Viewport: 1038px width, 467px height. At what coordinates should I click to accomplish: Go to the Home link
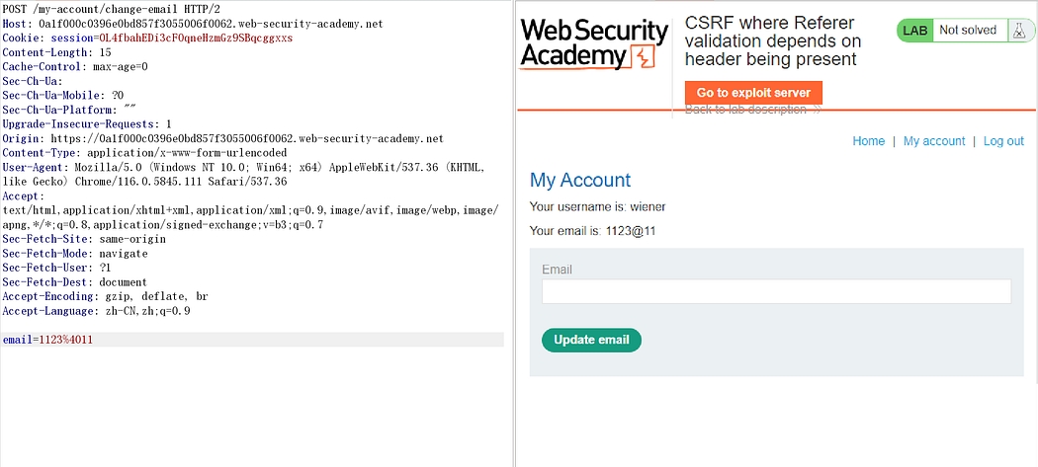click(868, 141)
